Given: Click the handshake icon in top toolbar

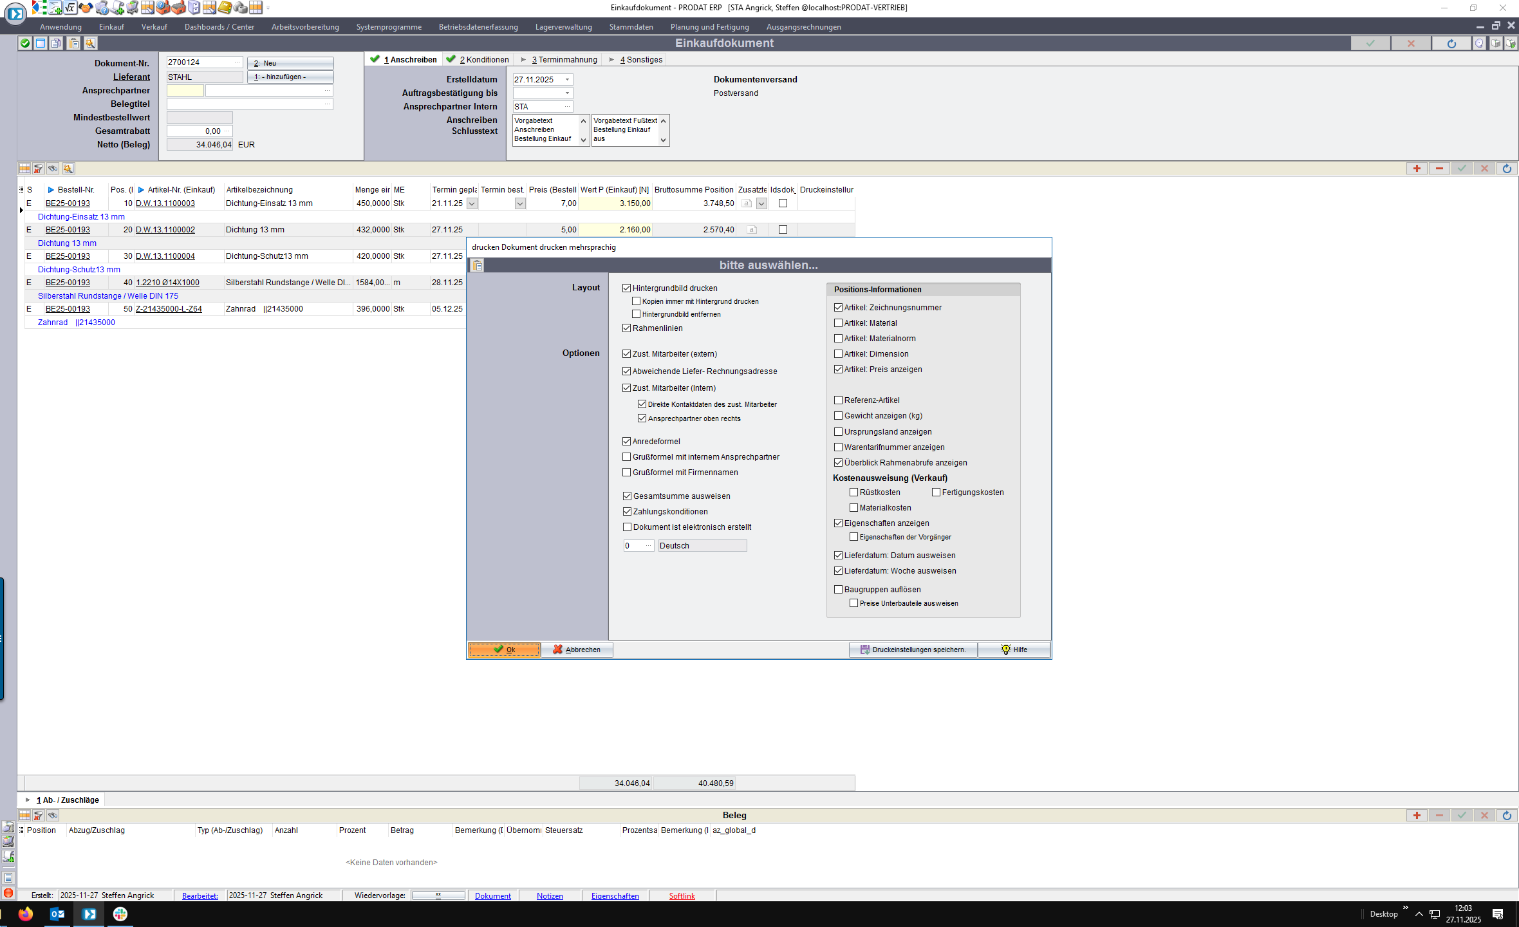Looking at the screenshot, I should 86,8.
